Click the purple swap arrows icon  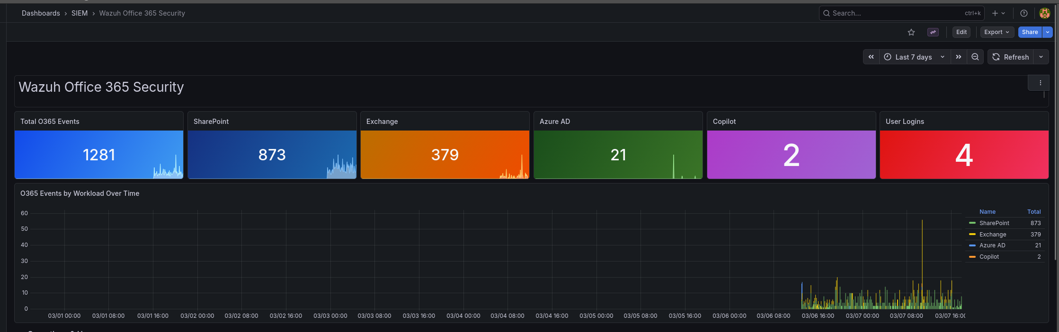pos(933,32)
